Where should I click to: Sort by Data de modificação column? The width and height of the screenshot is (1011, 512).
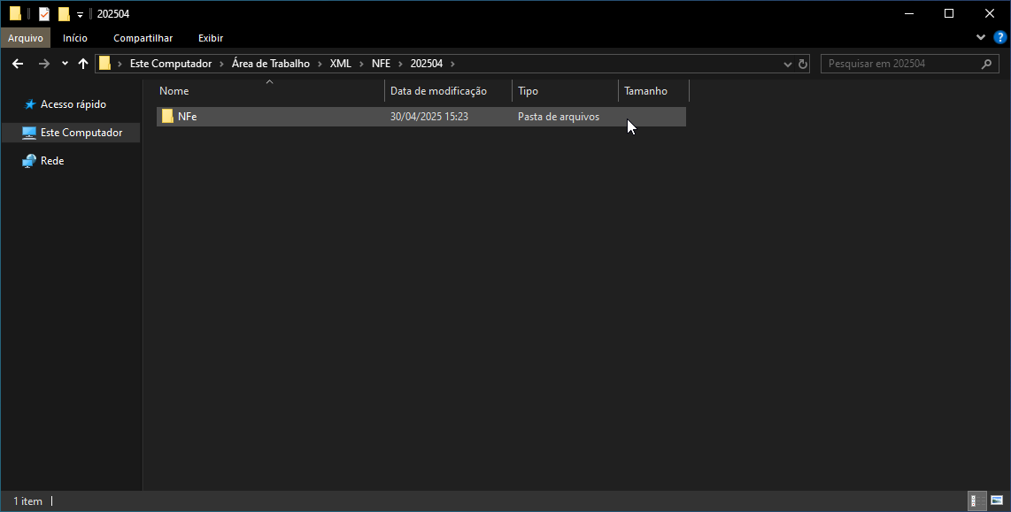[438, 91]
